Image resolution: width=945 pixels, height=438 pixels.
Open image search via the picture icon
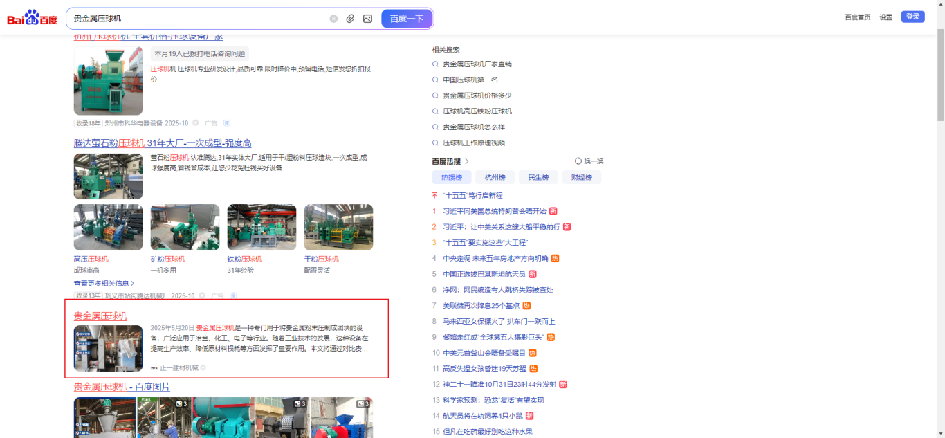367,19
